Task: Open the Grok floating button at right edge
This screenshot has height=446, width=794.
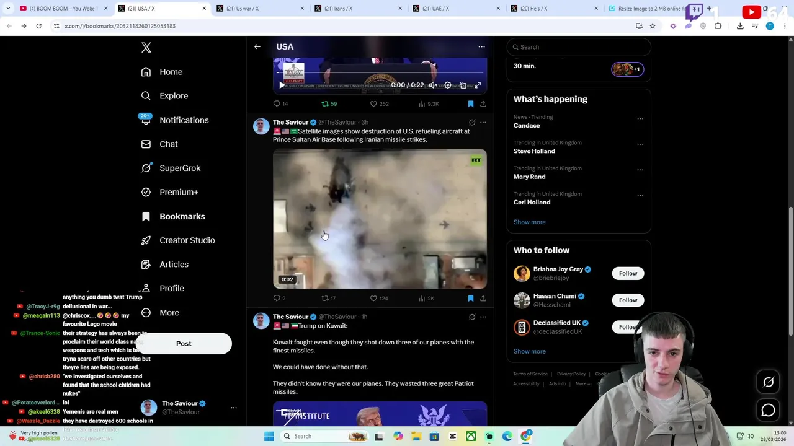Action: 768,382
